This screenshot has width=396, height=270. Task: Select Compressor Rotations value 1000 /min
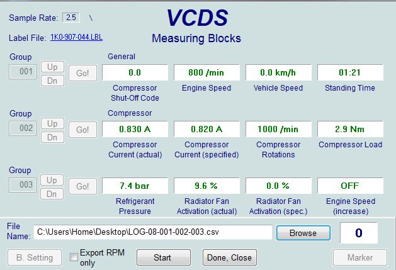[x=278, y=129]
